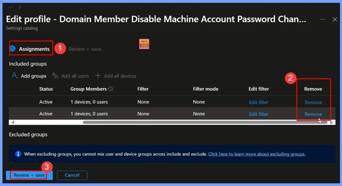Click the blue info icon in exclusion notice
The width and height of the screenshot is (342, 186).
[x=18, y=154]
